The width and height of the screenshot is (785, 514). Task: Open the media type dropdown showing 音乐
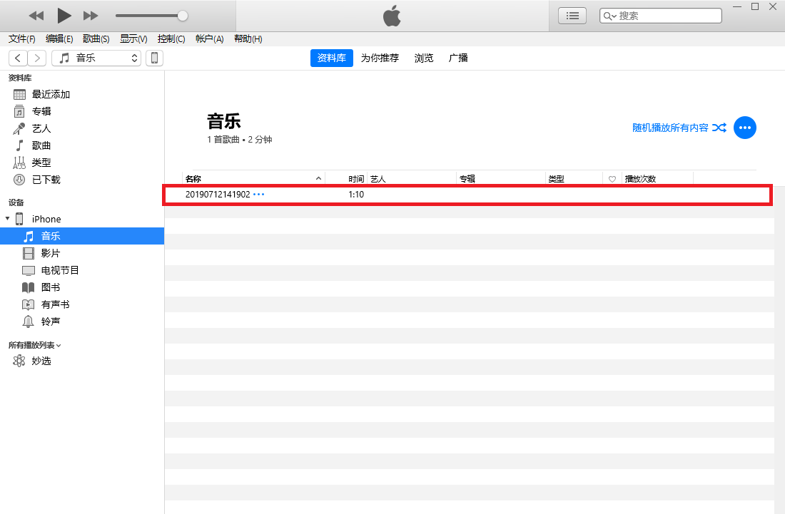(x=96, y=58)
